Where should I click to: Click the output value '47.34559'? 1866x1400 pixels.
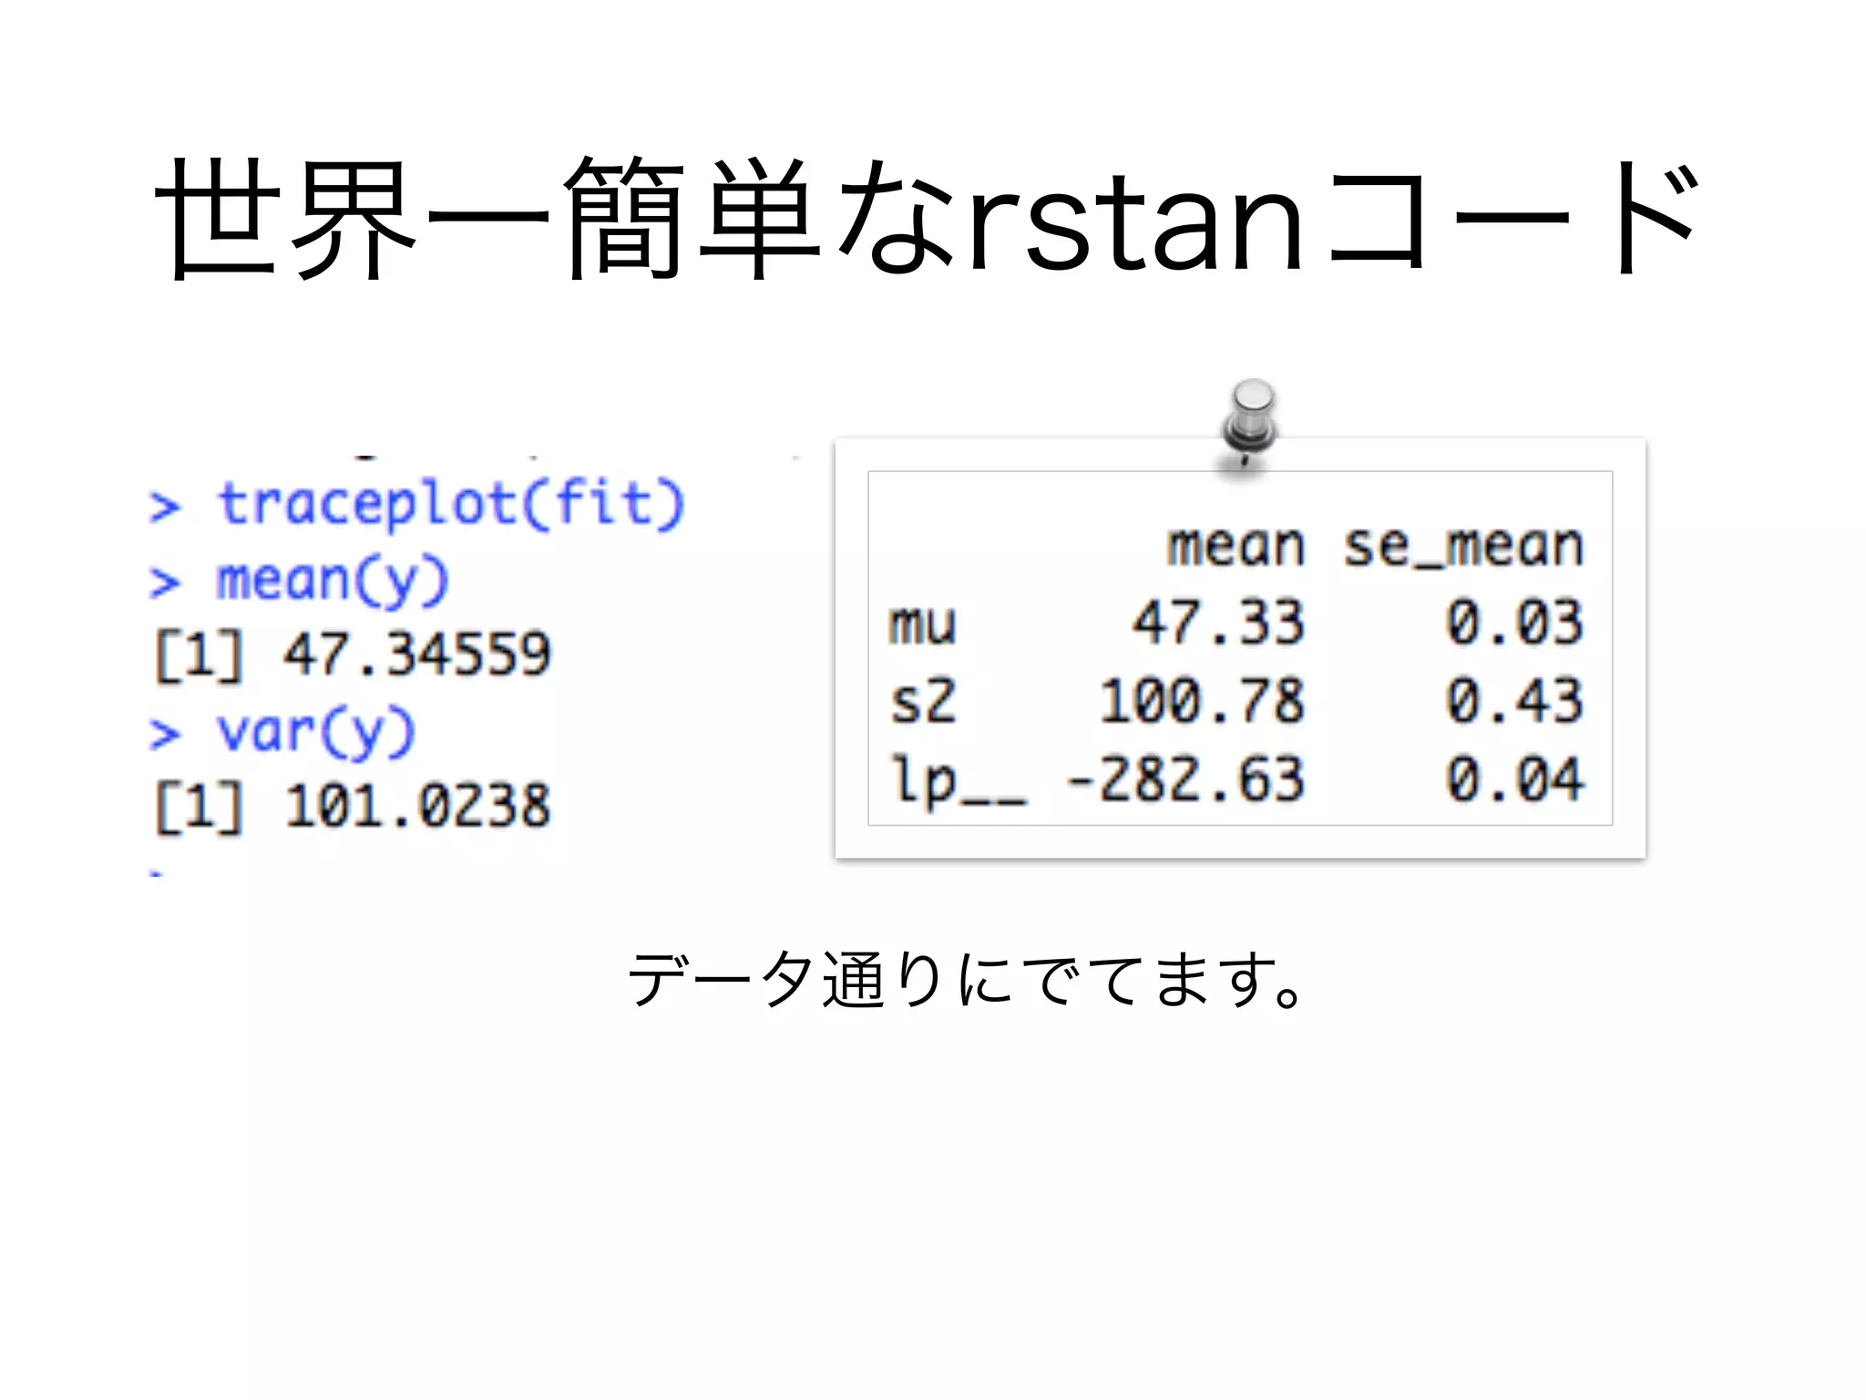point(416,654)
